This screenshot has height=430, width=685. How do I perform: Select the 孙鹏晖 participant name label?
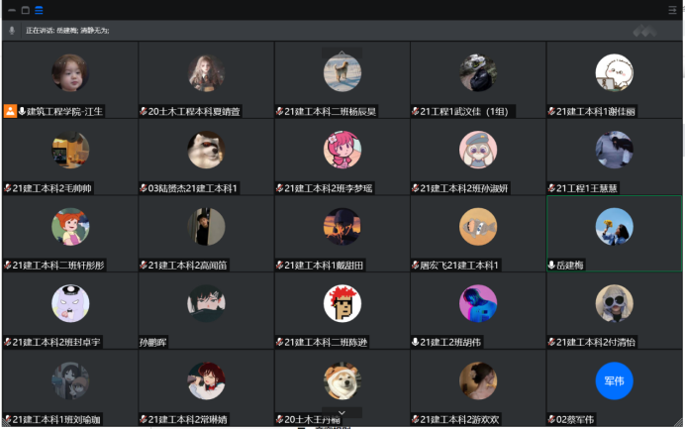click(x=152, y=342)
